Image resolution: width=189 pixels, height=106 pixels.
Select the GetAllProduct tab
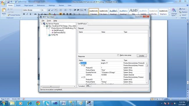[x=82, y=24]
